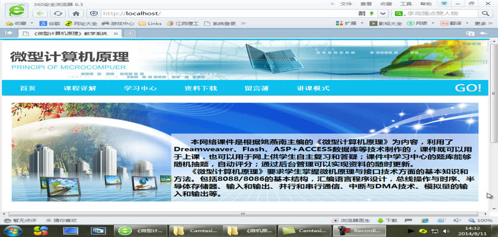Viewport: 498px width, 237px height.
Task: Open 浏览器医生 in status bar
Action: [351, 220]
